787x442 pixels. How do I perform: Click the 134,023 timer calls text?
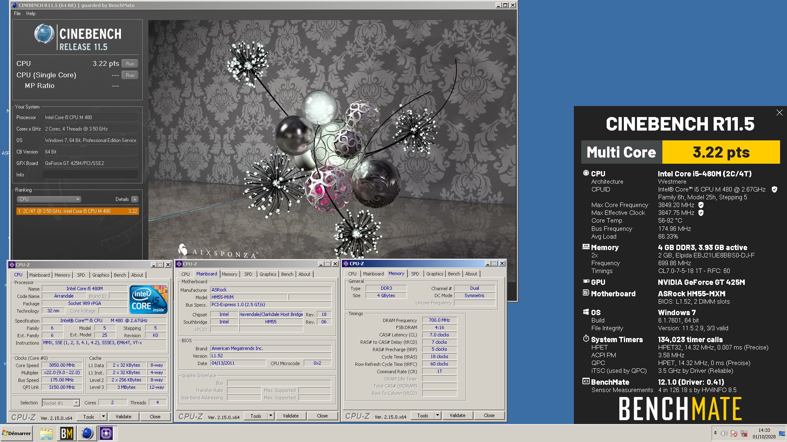[x=690, y=339]
